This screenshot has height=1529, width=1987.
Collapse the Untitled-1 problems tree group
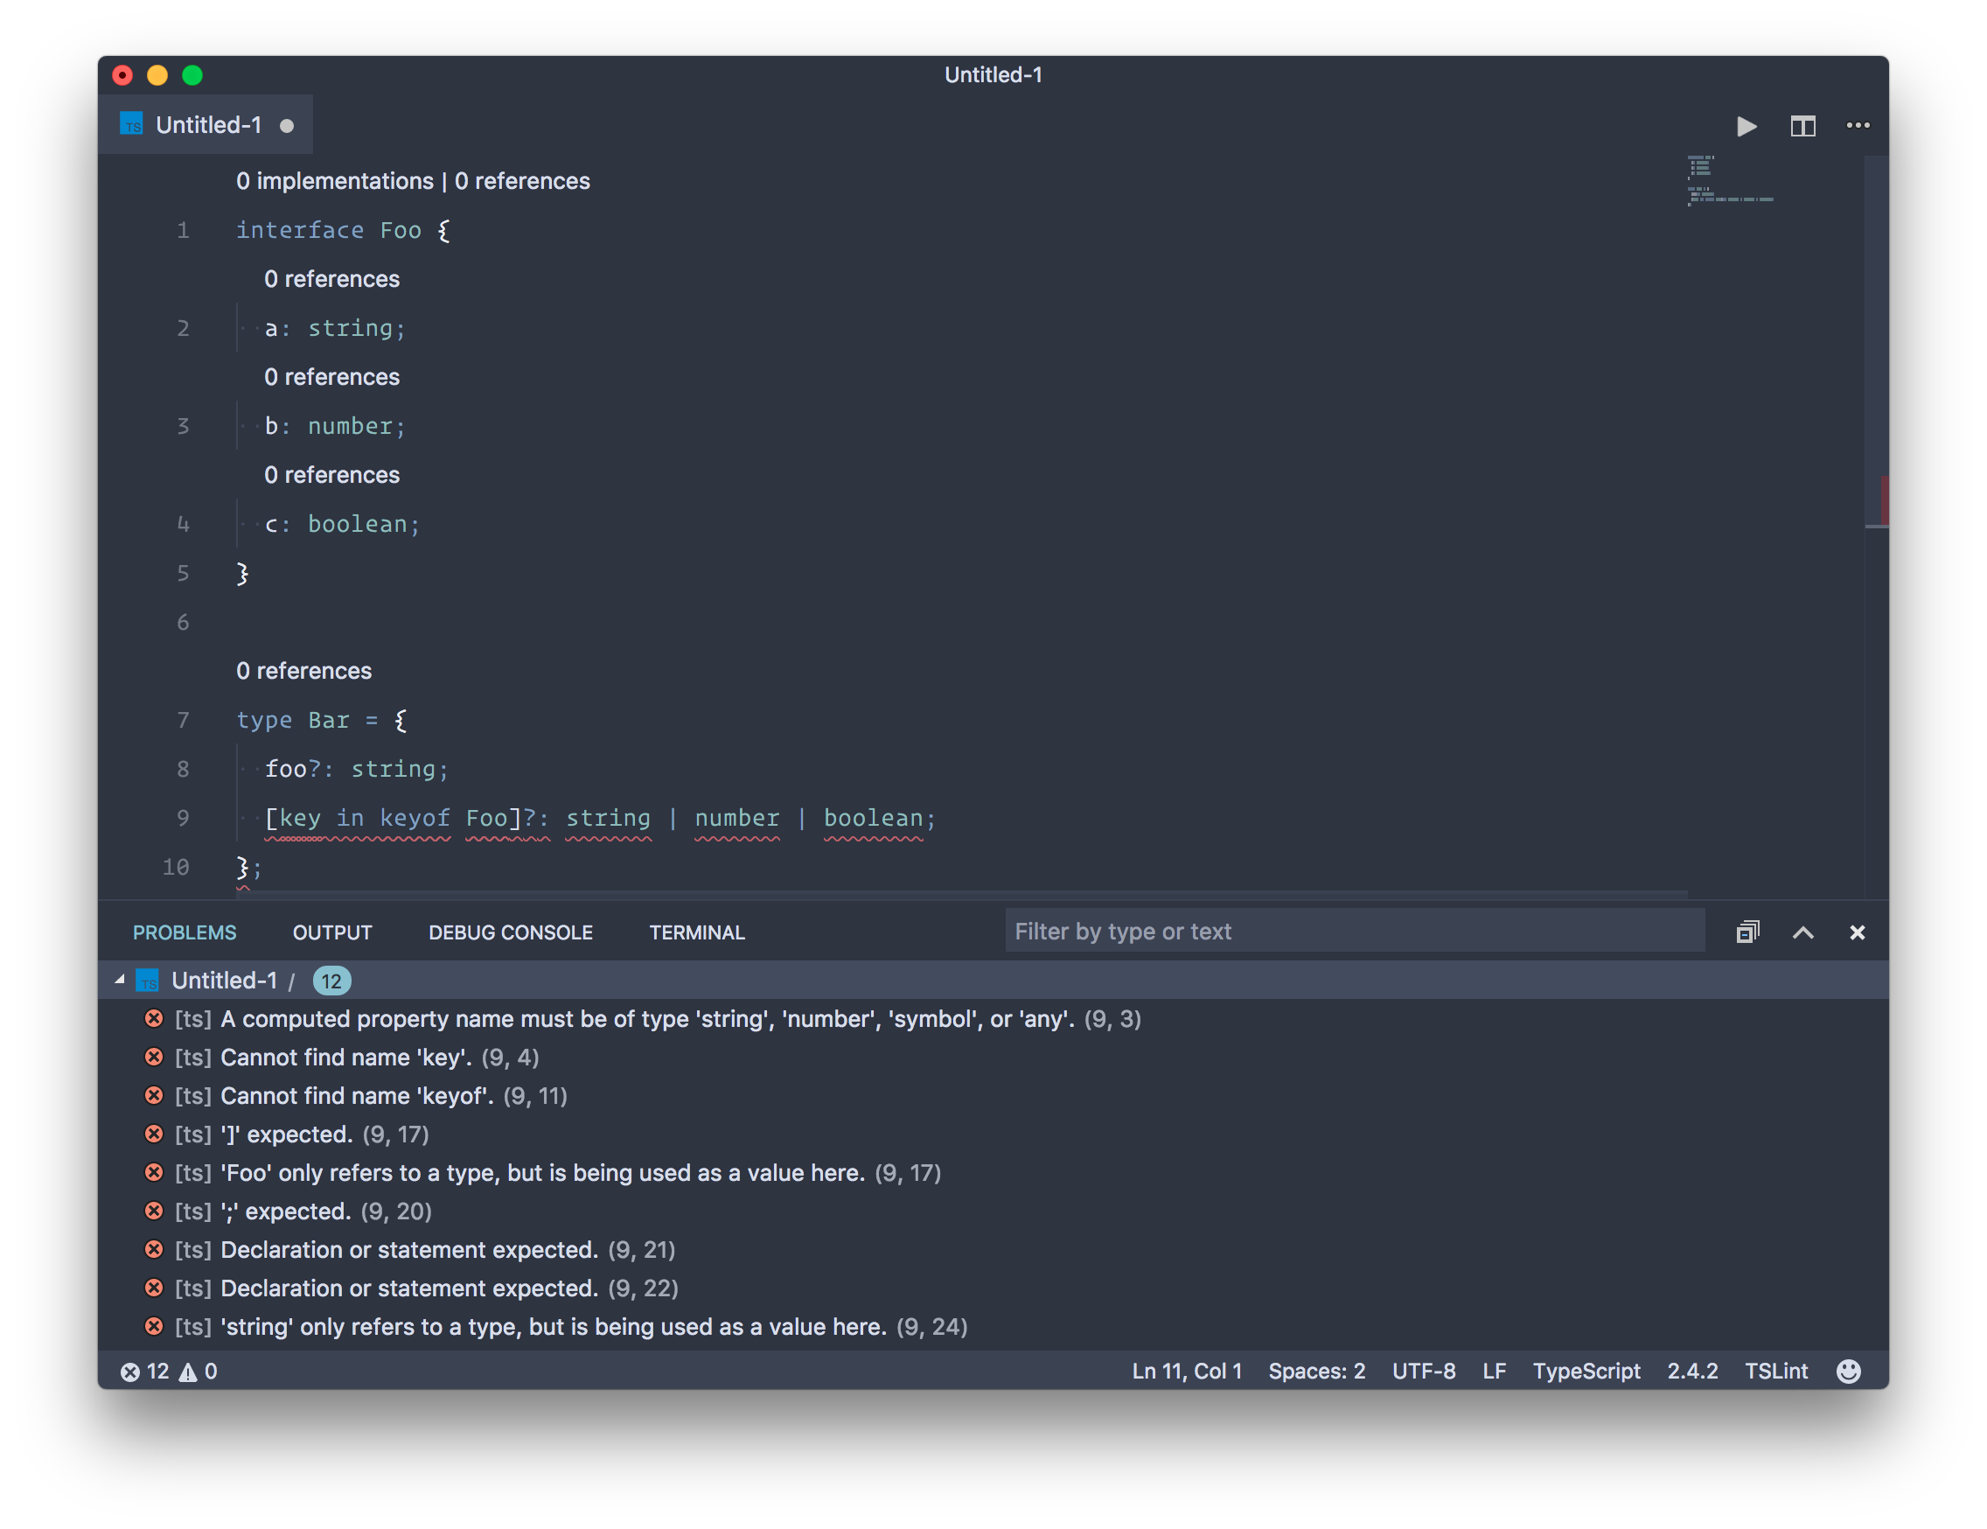pyautogui.click(x=120, y=981)
